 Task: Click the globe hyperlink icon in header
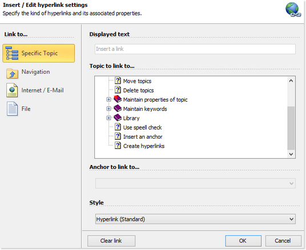point(293,9)
